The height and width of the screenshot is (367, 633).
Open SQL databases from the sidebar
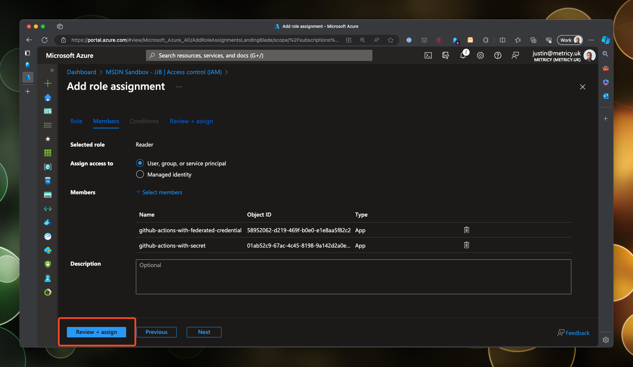point(47,180)
